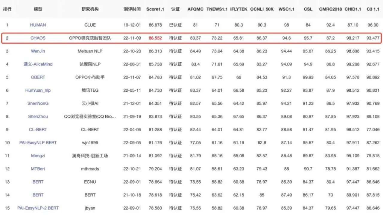Open the HunYuan_nlp model link
383x215 pixels.
(x=38, y=90)
